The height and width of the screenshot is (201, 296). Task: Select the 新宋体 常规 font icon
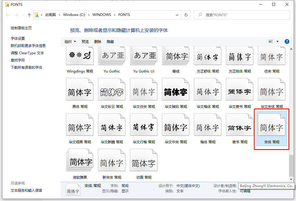point(112,160)
